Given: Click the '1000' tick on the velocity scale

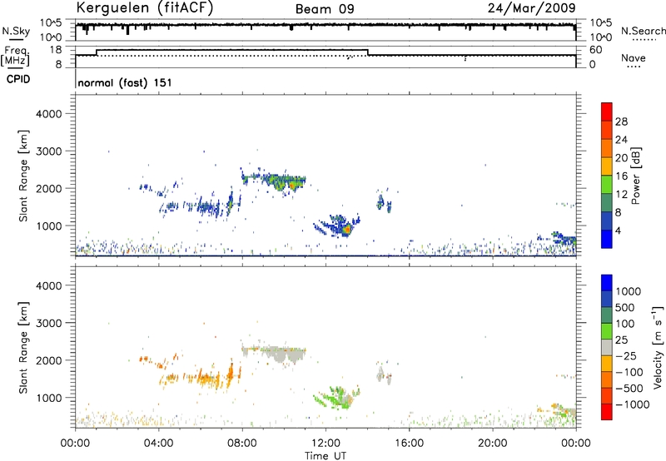Looking at the screenshot, I should tap(629, 291).
